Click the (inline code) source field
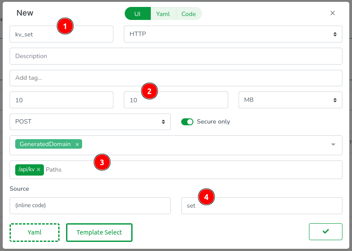352x251 pixels. [90, 205]
